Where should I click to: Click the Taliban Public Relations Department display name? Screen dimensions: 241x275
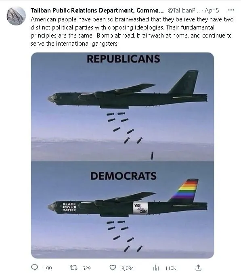click(97, 10)
